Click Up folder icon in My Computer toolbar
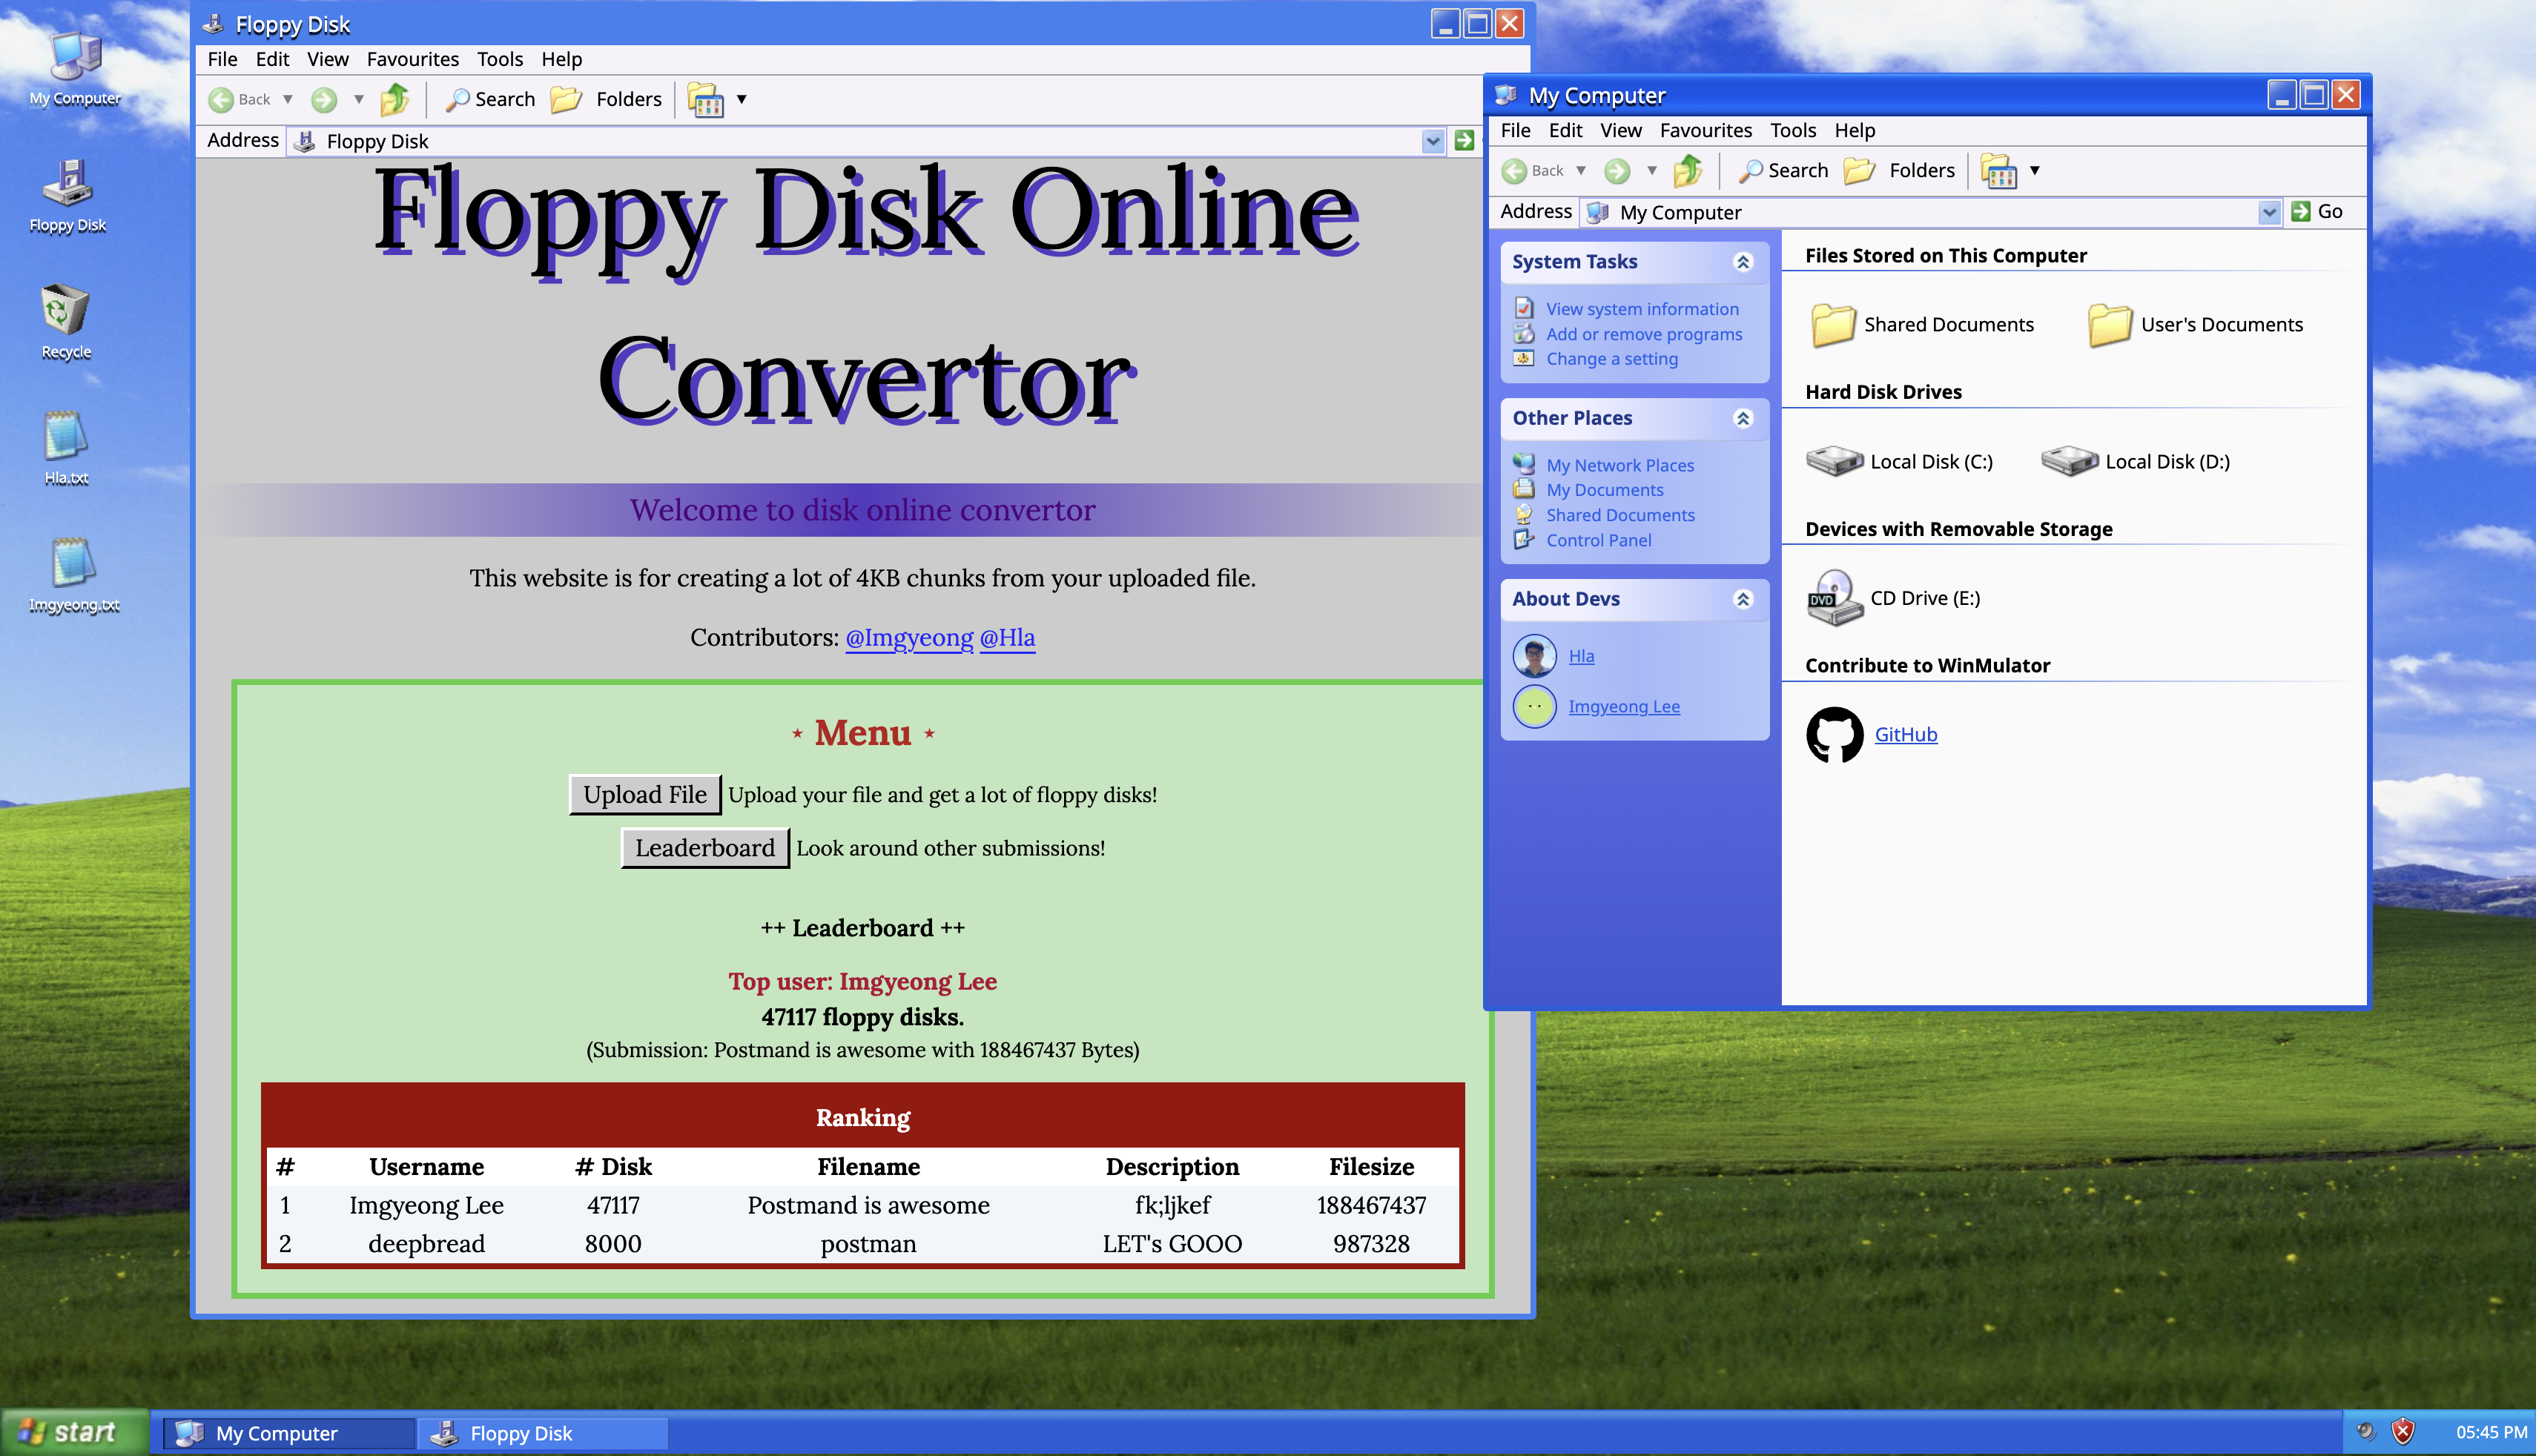The image size is (2536, 1456). 1688,171
